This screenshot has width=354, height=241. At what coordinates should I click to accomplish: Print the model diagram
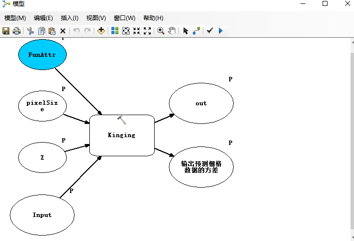pos(17,31)
